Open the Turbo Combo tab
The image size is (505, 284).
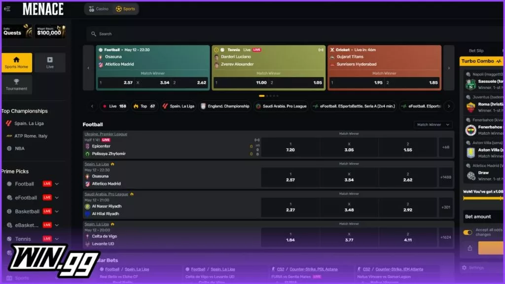point(481,61)
